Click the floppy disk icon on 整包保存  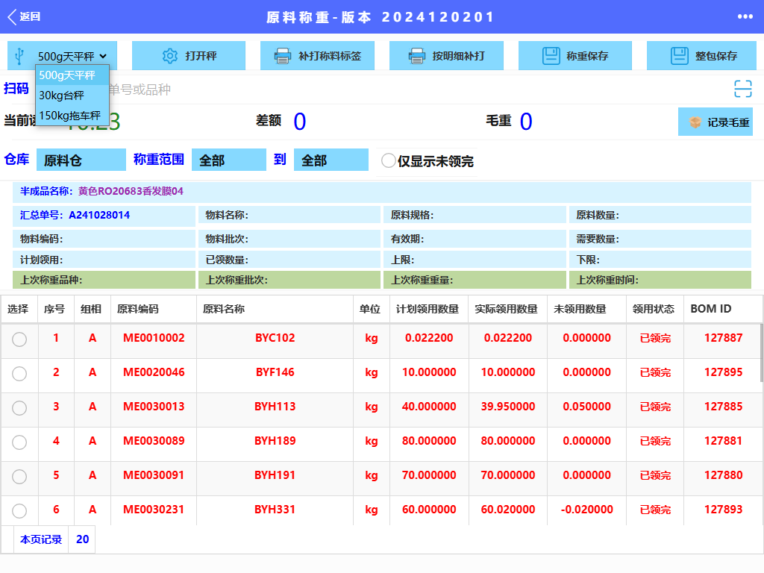point(679,56)
